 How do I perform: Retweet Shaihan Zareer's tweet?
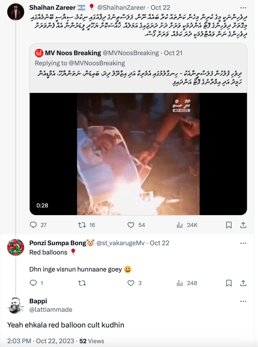click(x=82, y=225)
